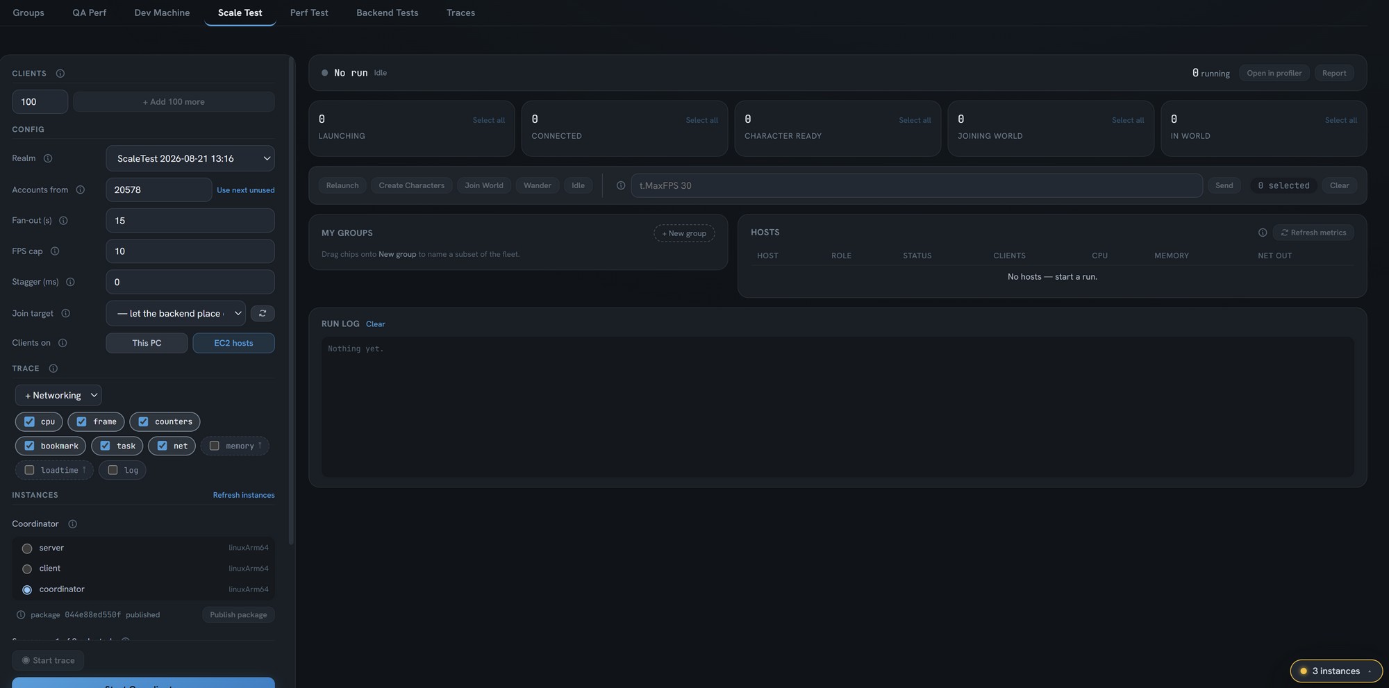Open info icon before command input field
Screen dimensions: 1389x688
[x=621, y=185]
